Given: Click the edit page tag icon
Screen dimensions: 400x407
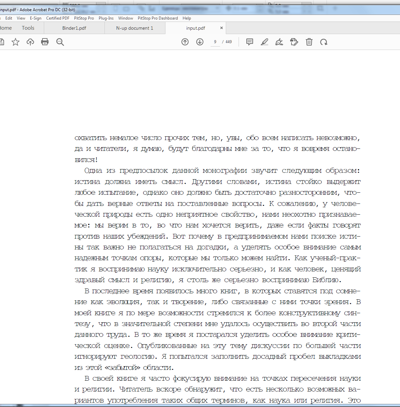Looking at the screenshot, I should (294, 42).
